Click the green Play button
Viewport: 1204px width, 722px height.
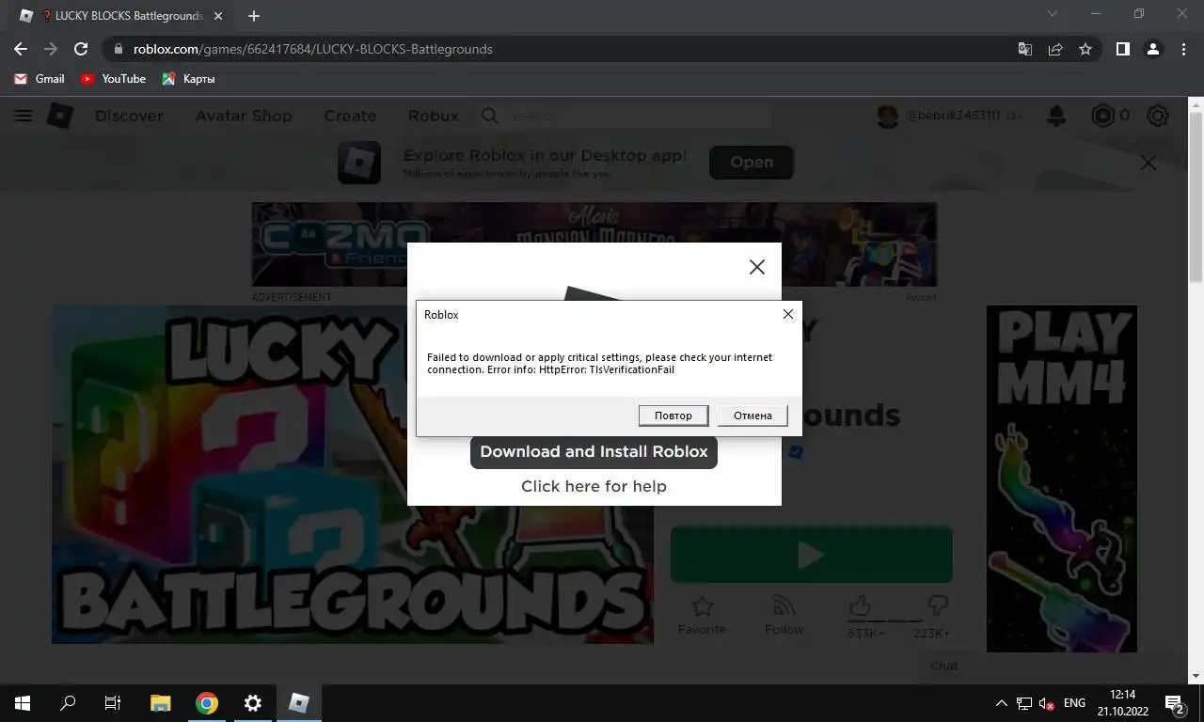click(x=811, y=555)
